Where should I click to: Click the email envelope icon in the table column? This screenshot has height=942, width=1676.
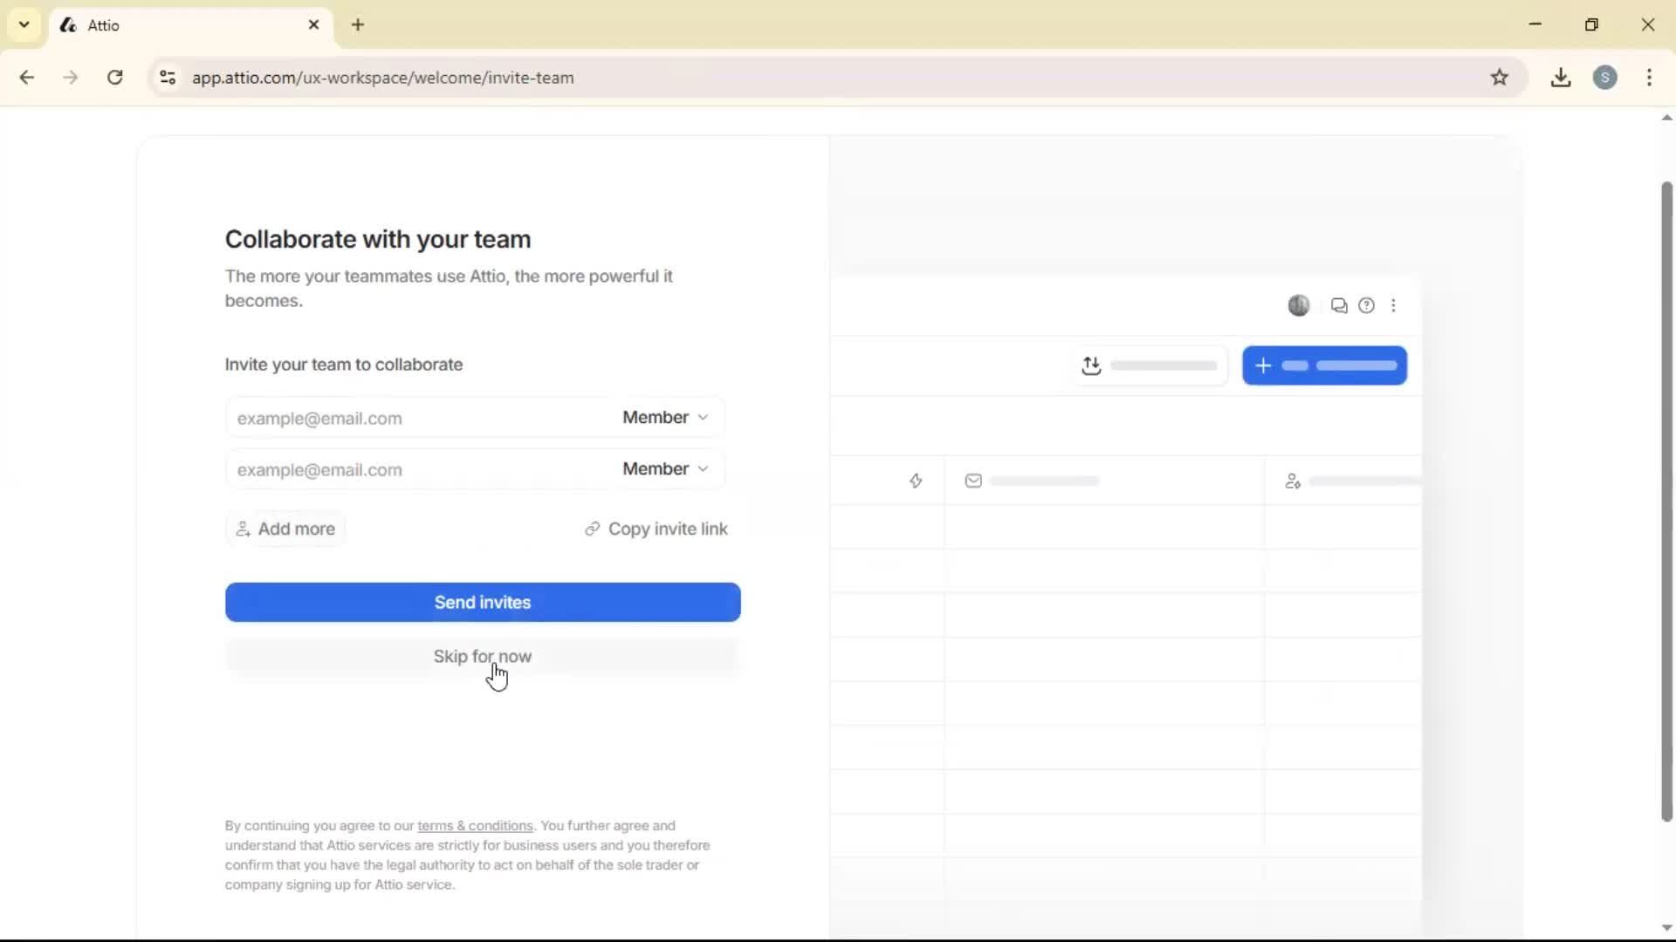974,481
